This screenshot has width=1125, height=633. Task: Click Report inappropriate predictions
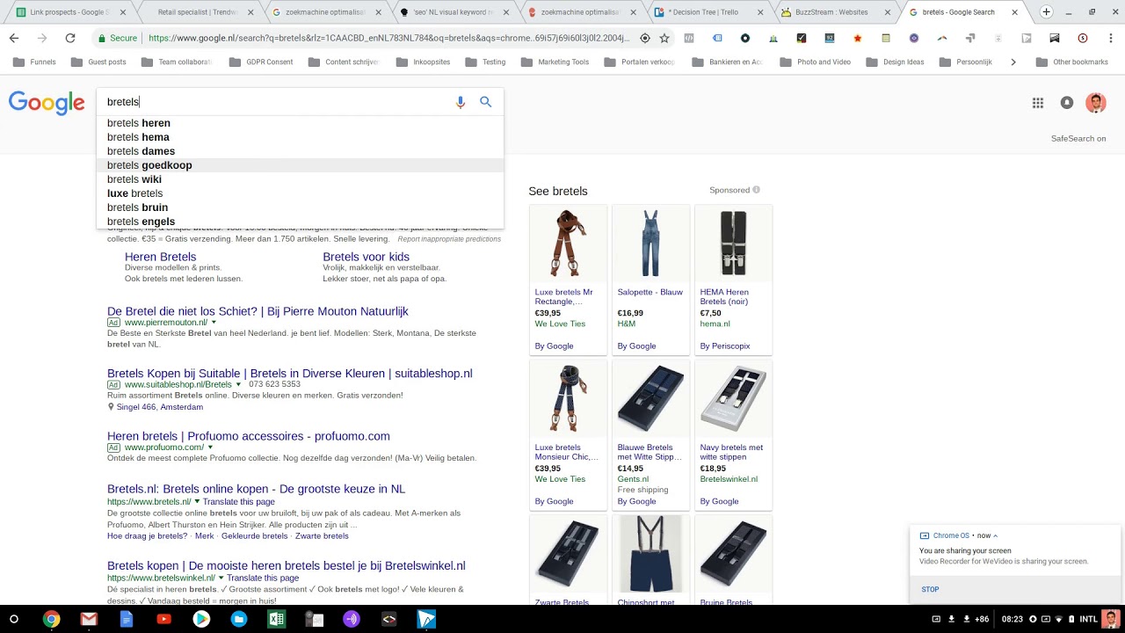coord(449,239)
